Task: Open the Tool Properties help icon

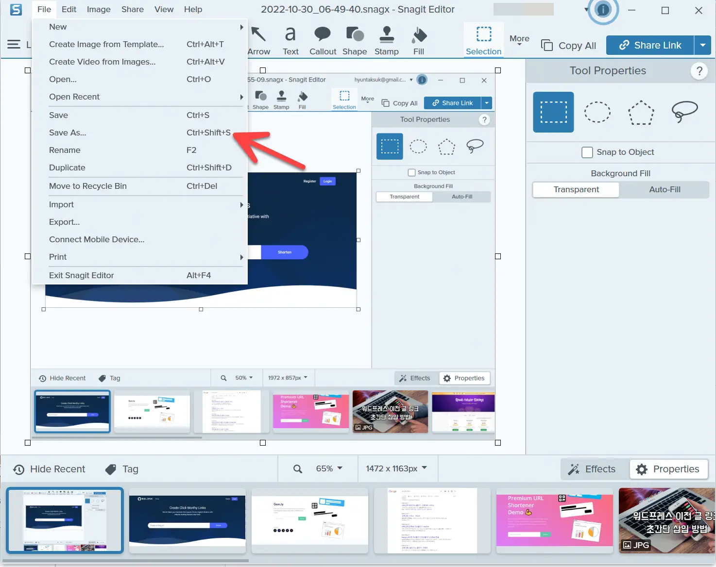Action: point(699,71)
